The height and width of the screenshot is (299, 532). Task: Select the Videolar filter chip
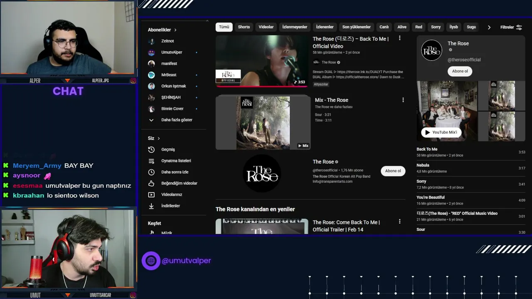266,27
